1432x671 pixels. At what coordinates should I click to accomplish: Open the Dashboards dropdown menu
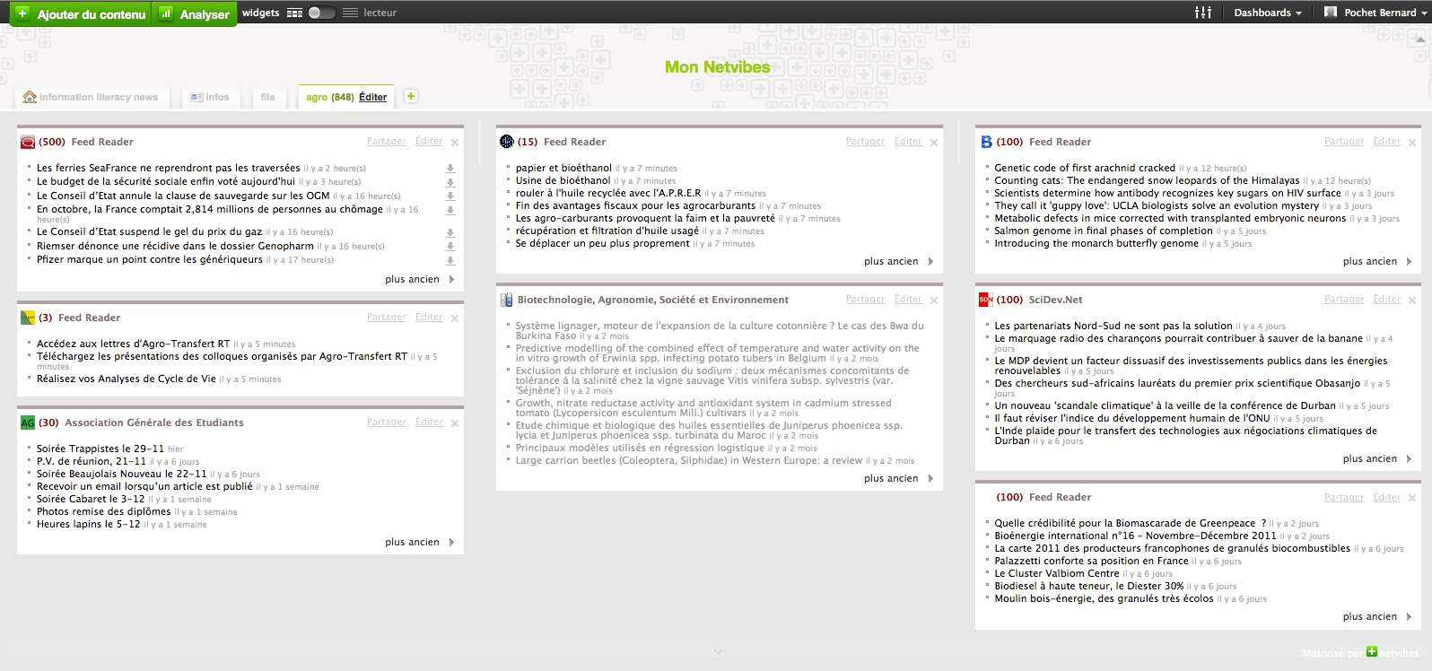[x=1267, y=13]
